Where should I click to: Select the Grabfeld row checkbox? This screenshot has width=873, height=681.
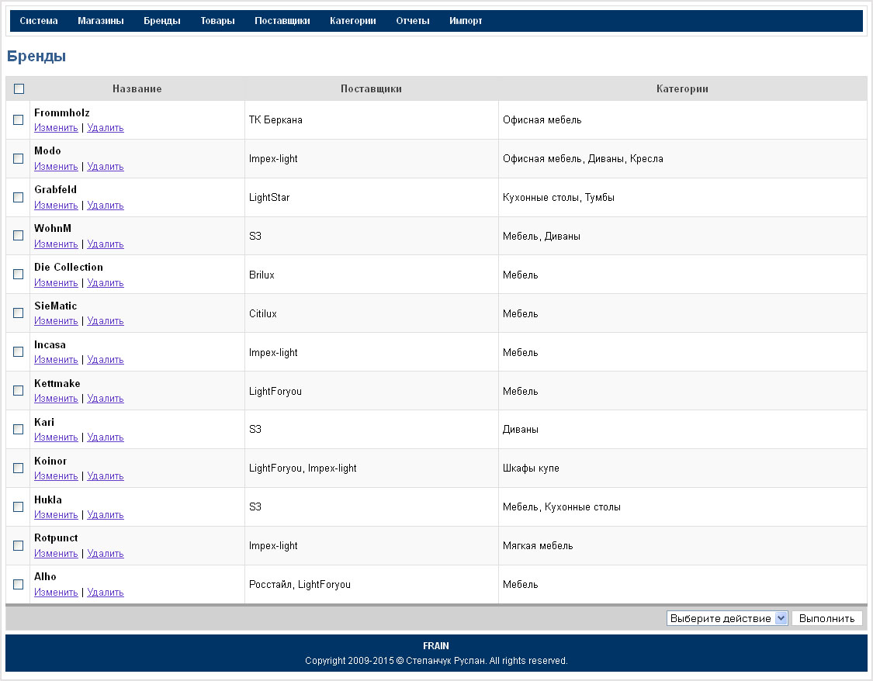[x=19, y=197]
